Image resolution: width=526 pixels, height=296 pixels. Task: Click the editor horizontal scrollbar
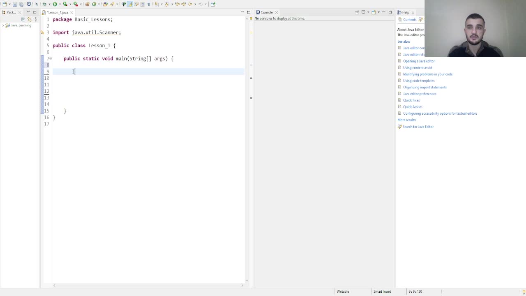[x=148, y=285]
